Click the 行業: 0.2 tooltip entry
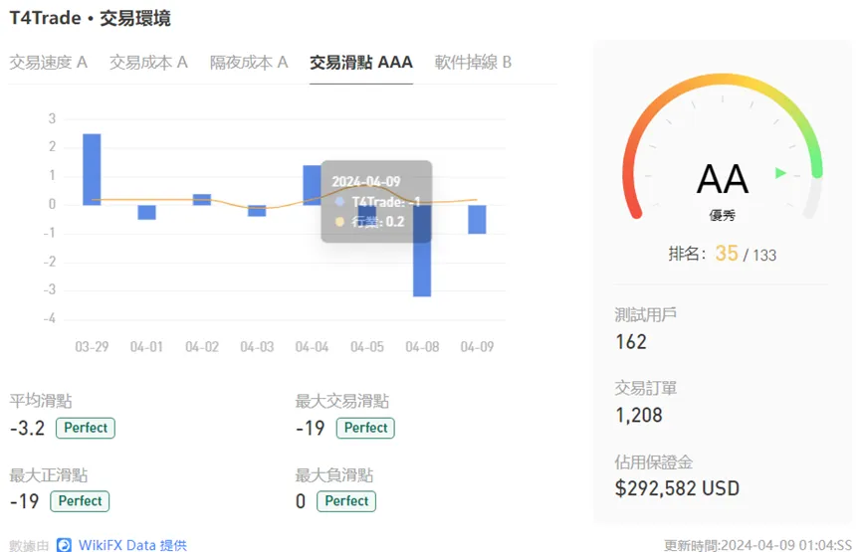Viewport: 861px width, 552px height. point(370,222)
